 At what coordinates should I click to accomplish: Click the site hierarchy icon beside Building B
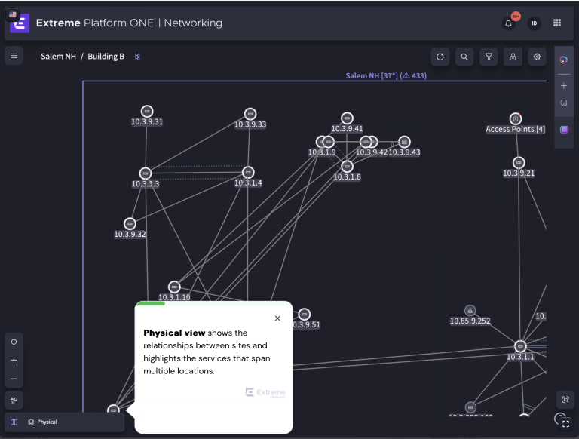point(137,57)
